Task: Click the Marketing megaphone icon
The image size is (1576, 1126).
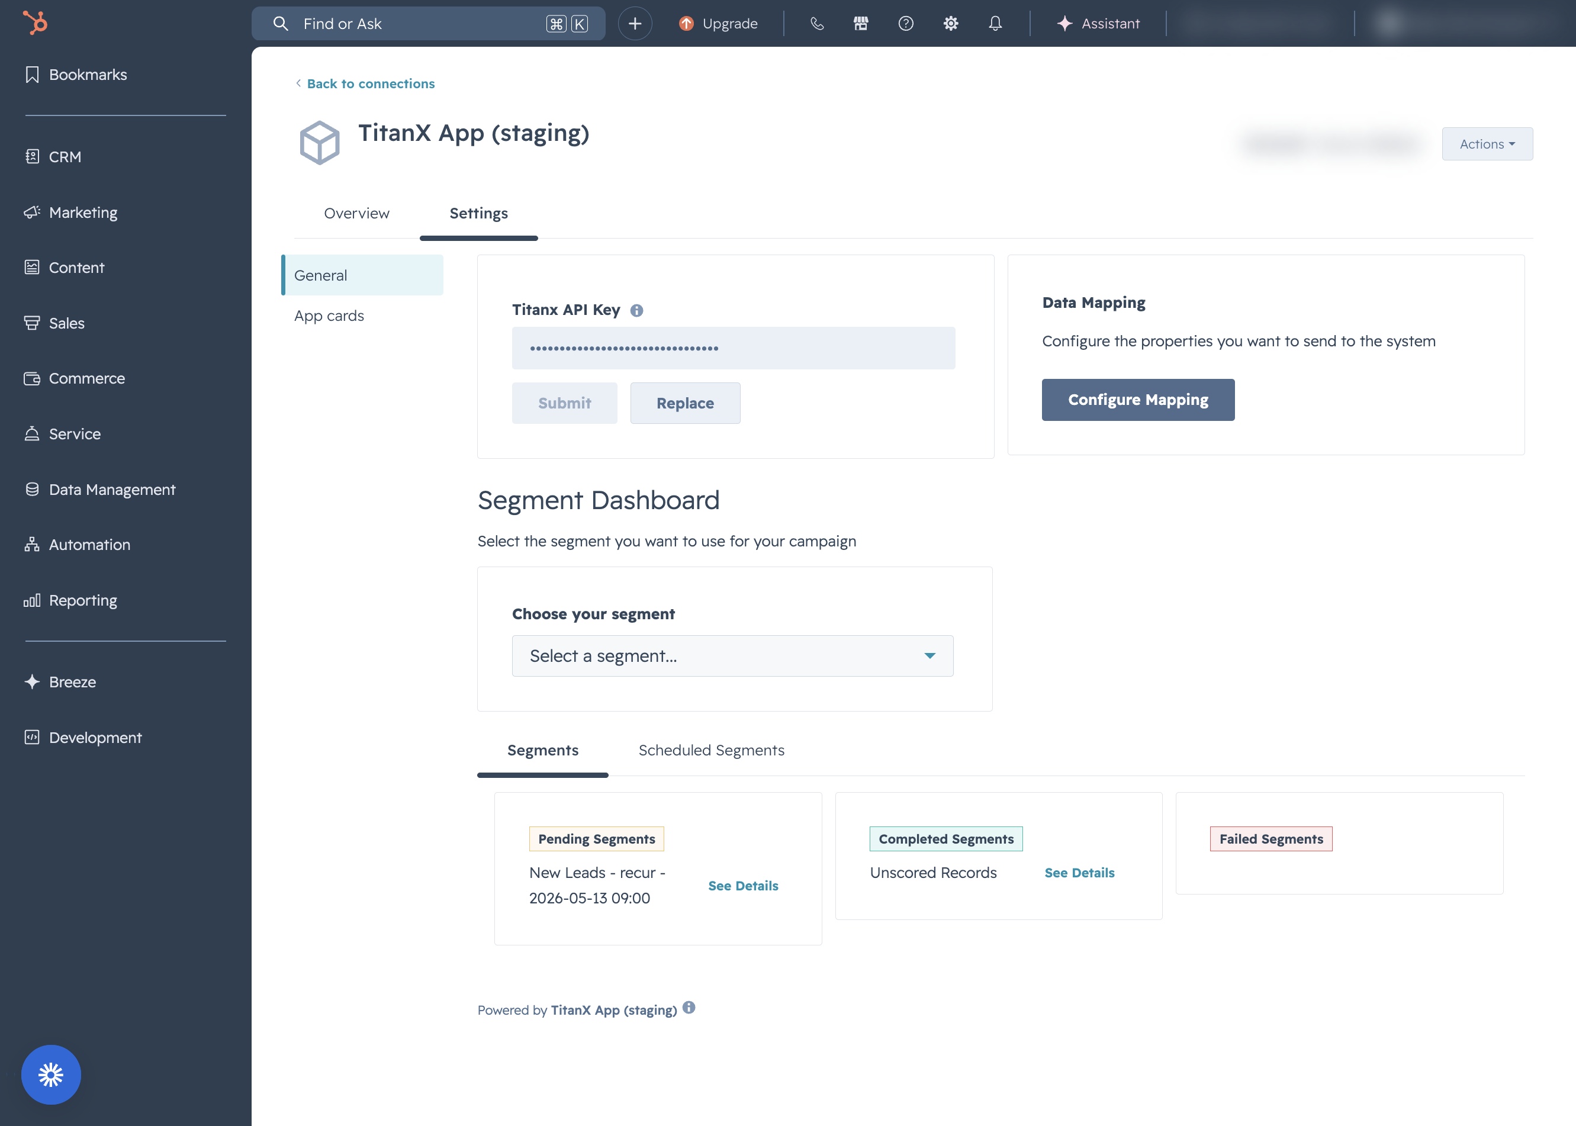Action: point(32,212)
